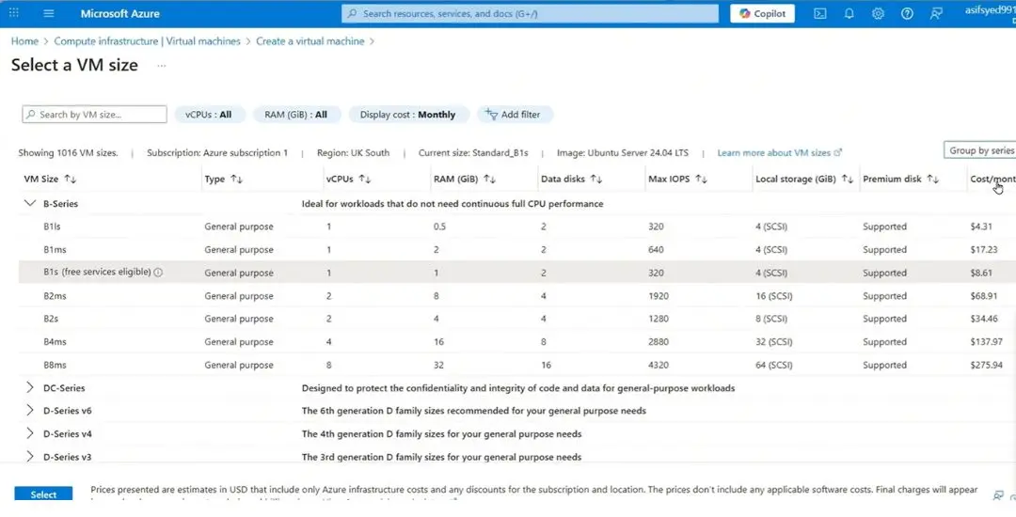Expand the D-Series v4 group

tap(30, 433)
